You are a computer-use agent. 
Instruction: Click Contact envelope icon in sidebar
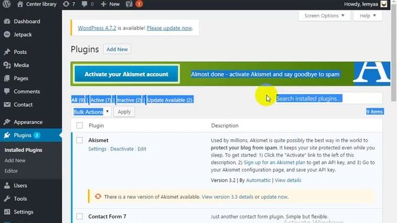[x=7, y=105]
